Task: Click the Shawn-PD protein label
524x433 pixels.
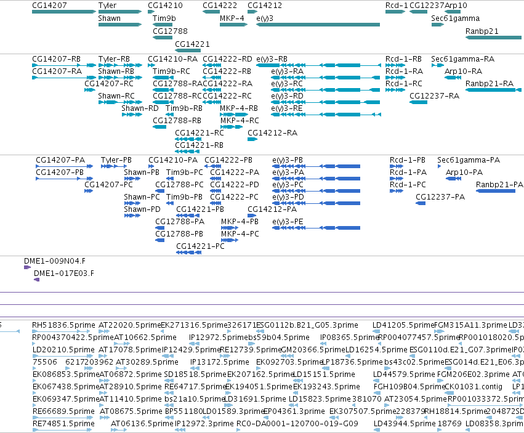Action: pyautogui.click(x=142, y=209)
